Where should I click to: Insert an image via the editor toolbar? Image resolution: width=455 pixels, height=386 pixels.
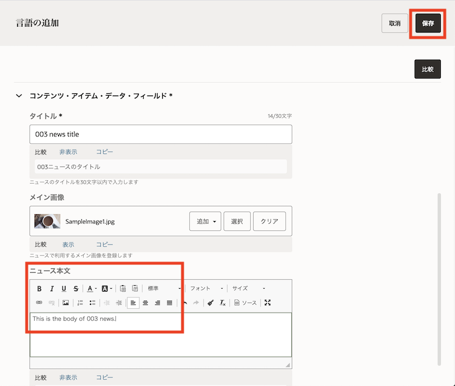(x=65, y=303)
